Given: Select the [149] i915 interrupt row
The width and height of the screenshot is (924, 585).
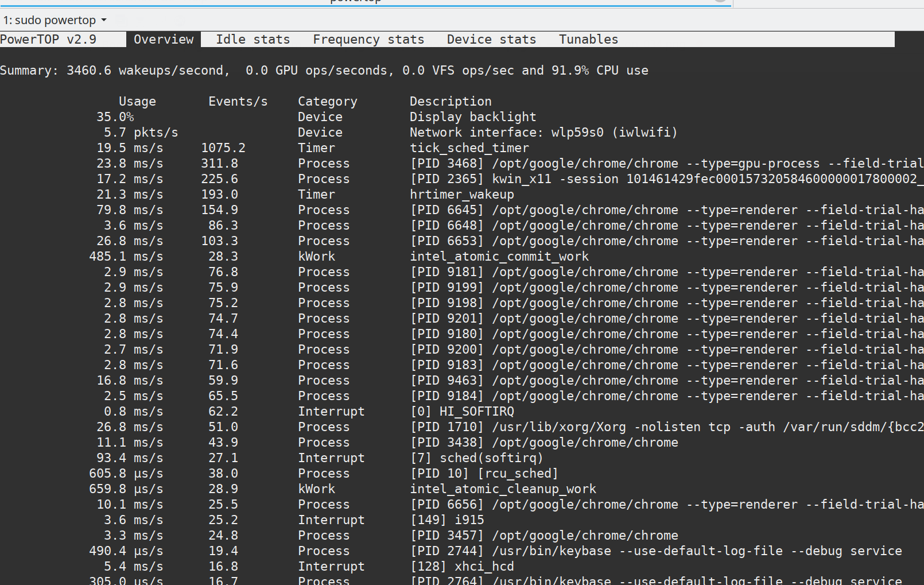Looking at the screenshot, I should [x=462, y=520].
